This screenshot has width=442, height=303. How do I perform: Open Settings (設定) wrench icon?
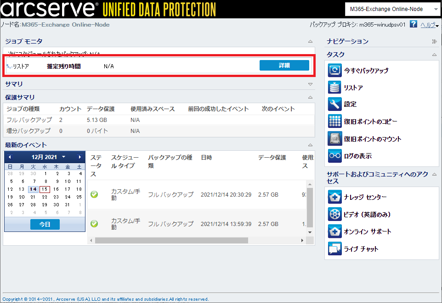click(334, 105)
